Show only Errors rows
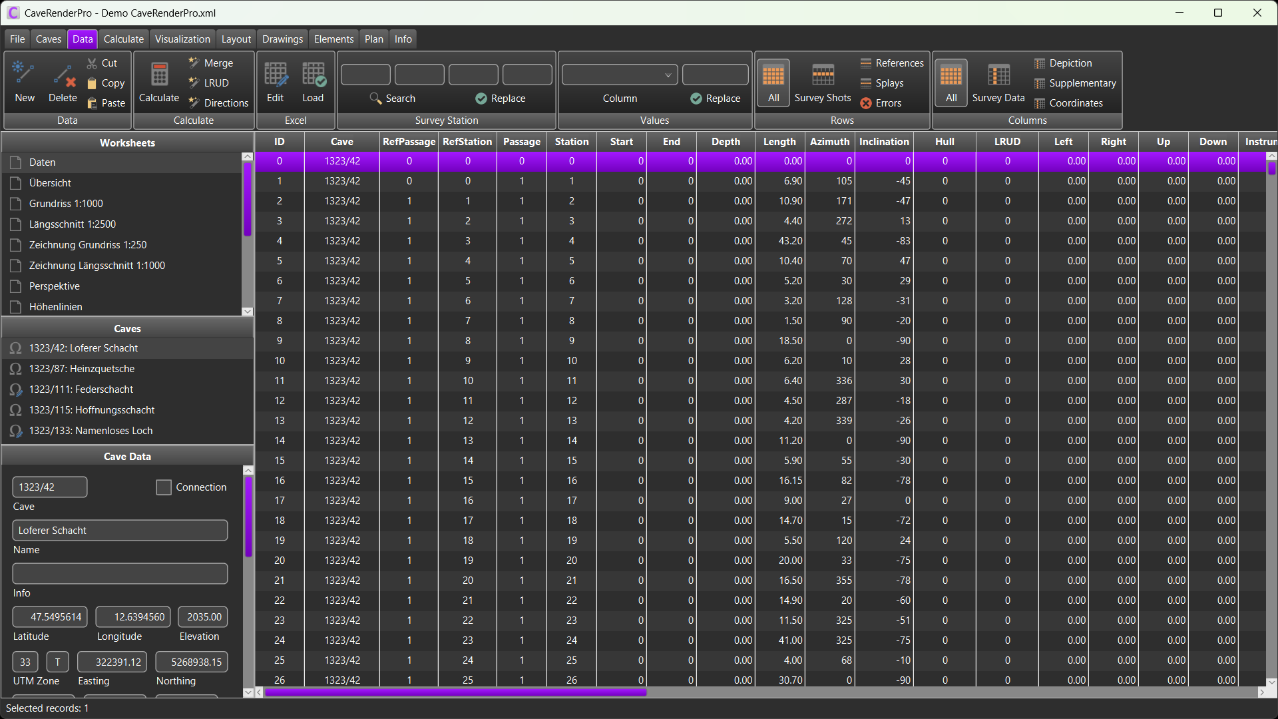The width and height of the screenshot is (1278, 719). pyautogui.click(x=881, y=103)
